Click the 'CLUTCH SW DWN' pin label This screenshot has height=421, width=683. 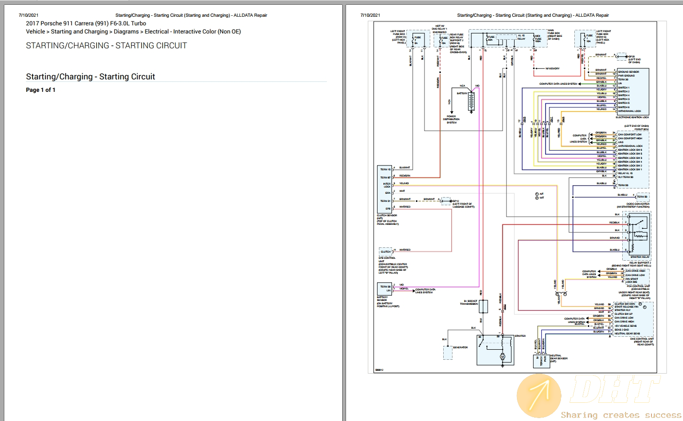[x=625, y=304]
